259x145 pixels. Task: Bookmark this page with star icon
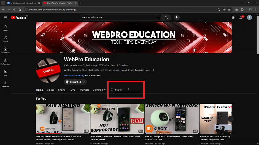click(x=229, y=10)
